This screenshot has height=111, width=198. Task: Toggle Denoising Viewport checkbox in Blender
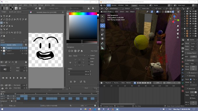pyautogui.click(x=191, y=82)
